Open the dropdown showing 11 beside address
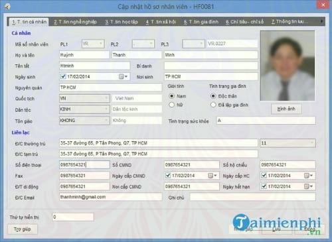Image resolution: width=332 pixels, height=242 pixels. pyautogui.click(x=288, y=143)
